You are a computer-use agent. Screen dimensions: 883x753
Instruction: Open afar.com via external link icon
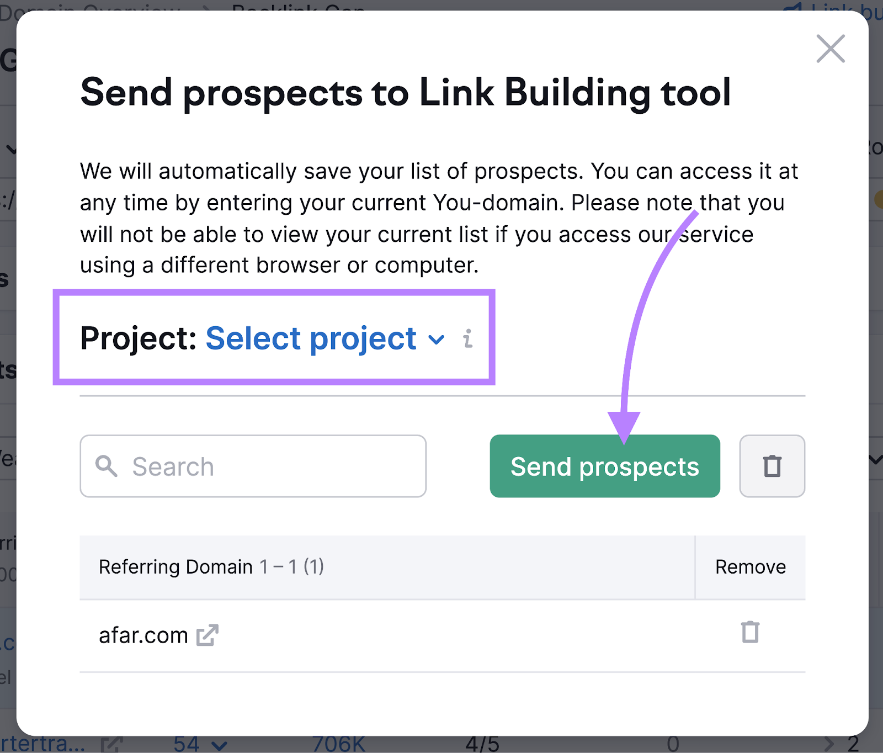point(208,635)
